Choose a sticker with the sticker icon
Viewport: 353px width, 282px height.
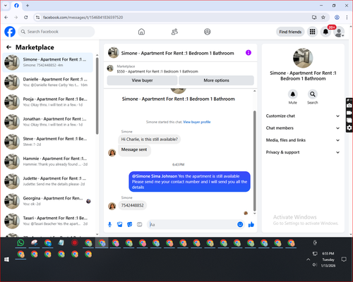(130, 225)
